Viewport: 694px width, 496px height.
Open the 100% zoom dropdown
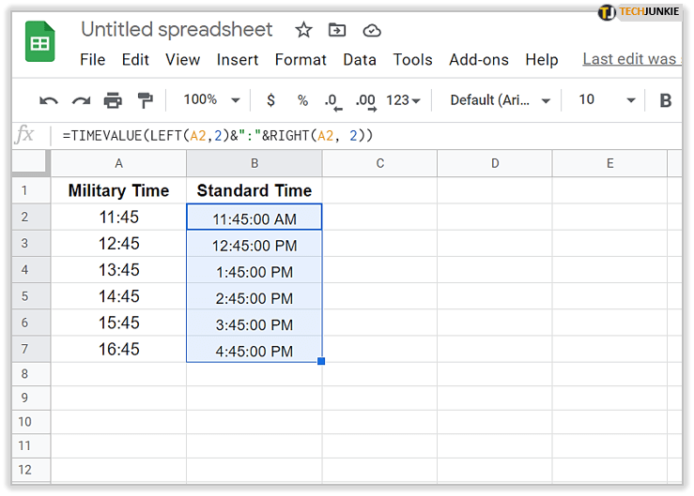pyautogui.click(x=211, y=100)
